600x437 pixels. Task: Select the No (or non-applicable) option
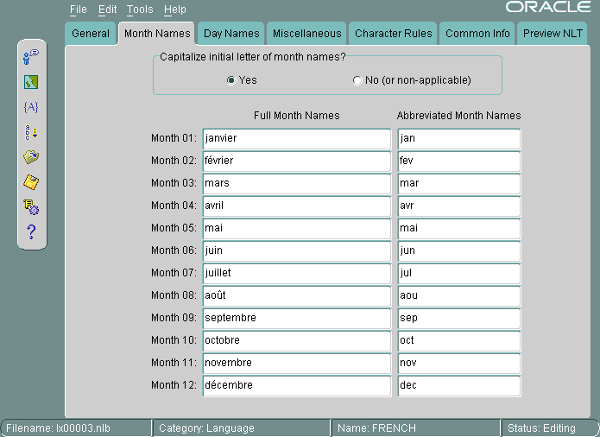click(357, 80)
